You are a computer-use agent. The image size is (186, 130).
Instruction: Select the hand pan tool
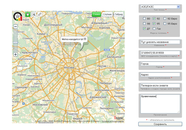coord(28,14)
